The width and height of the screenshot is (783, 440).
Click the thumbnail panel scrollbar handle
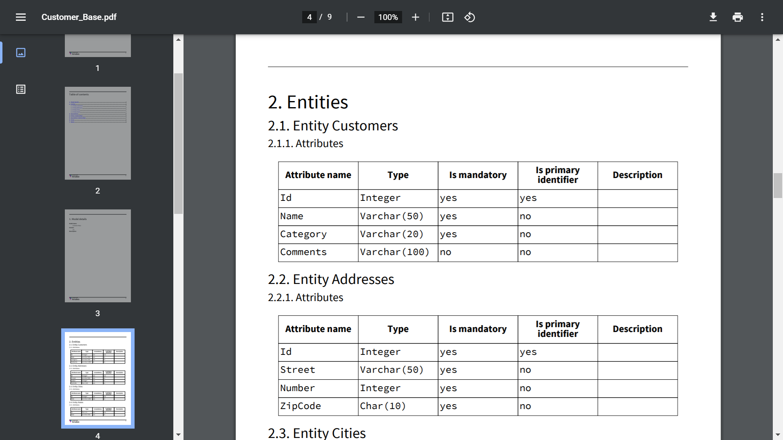point(178,143)
